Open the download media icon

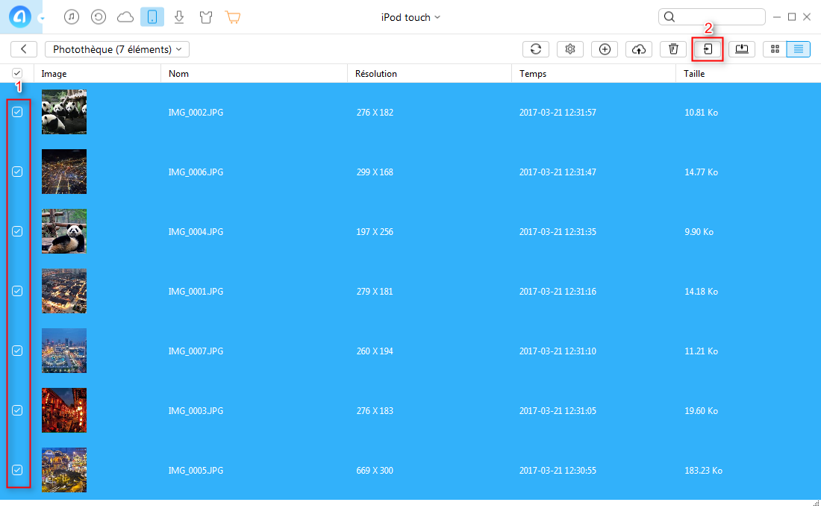point(179,17)
